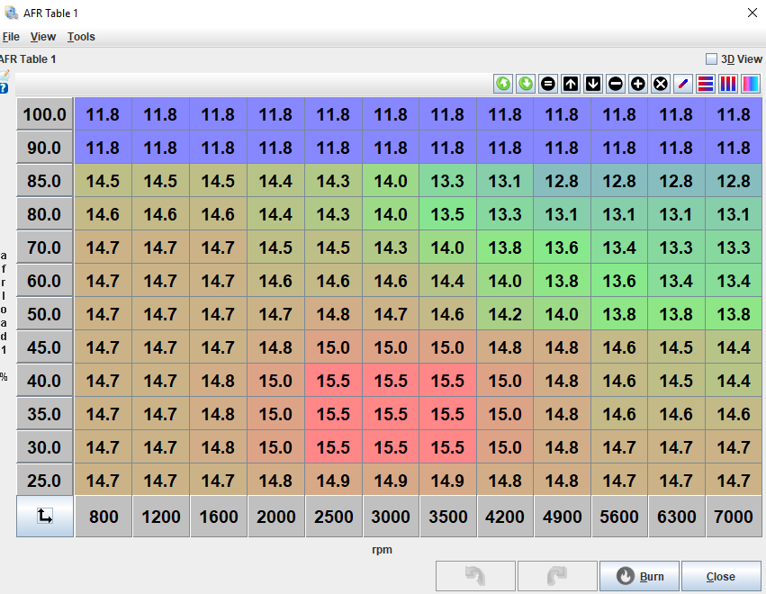
Task: Select cell at 30.0 load, 3500 rpm
Action: pos(447,447)
